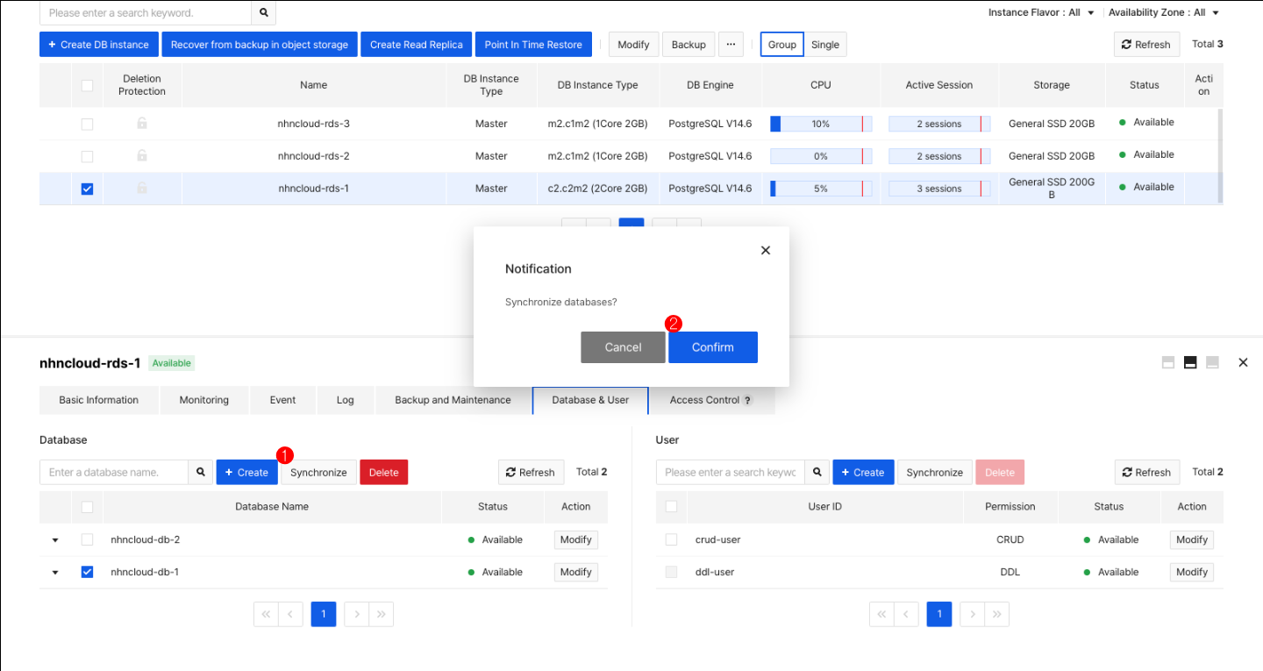Go to next page in User pagination

pyautogui.click(x=972, y=614)
